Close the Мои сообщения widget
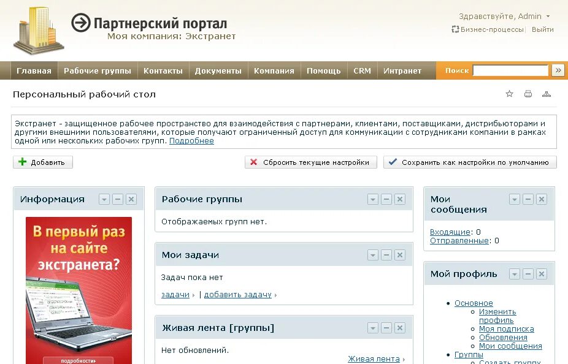This screenshot has width=568, height=364. coord(541,199)
